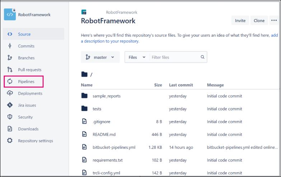Open the more actions ellipsis menu
Image resolution: width=281 pixels, height=177 pixels.
274,20
